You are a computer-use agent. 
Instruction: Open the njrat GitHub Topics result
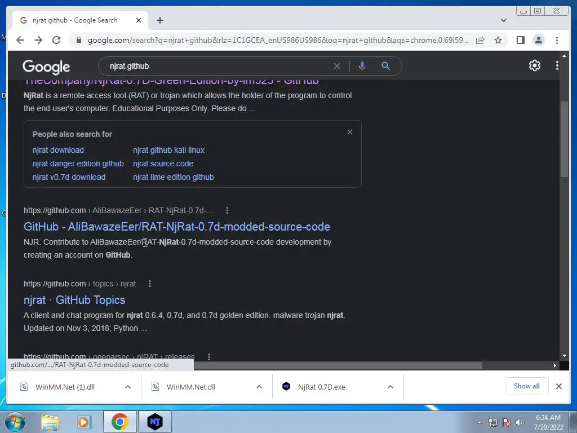(74, 300)
